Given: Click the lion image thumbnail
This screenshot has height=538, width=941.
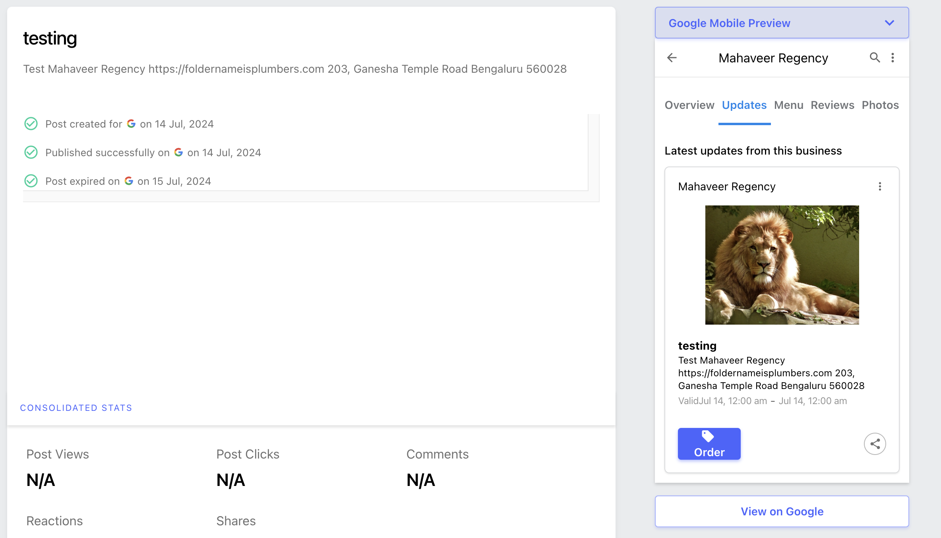Looking at the screenshot, I should click(x=782, y=265).
